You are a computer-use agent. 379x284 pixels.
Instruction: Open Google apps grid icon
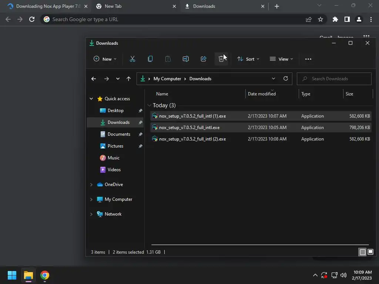point(366,37)
